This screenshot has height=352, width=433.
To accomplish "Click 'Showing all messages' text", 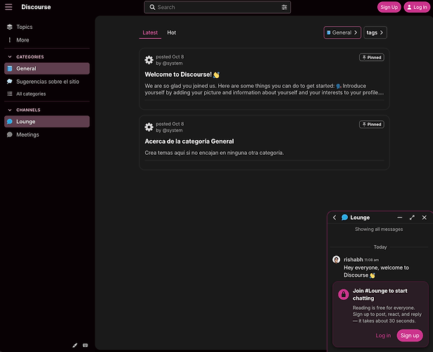I will [x=379, y=229].
